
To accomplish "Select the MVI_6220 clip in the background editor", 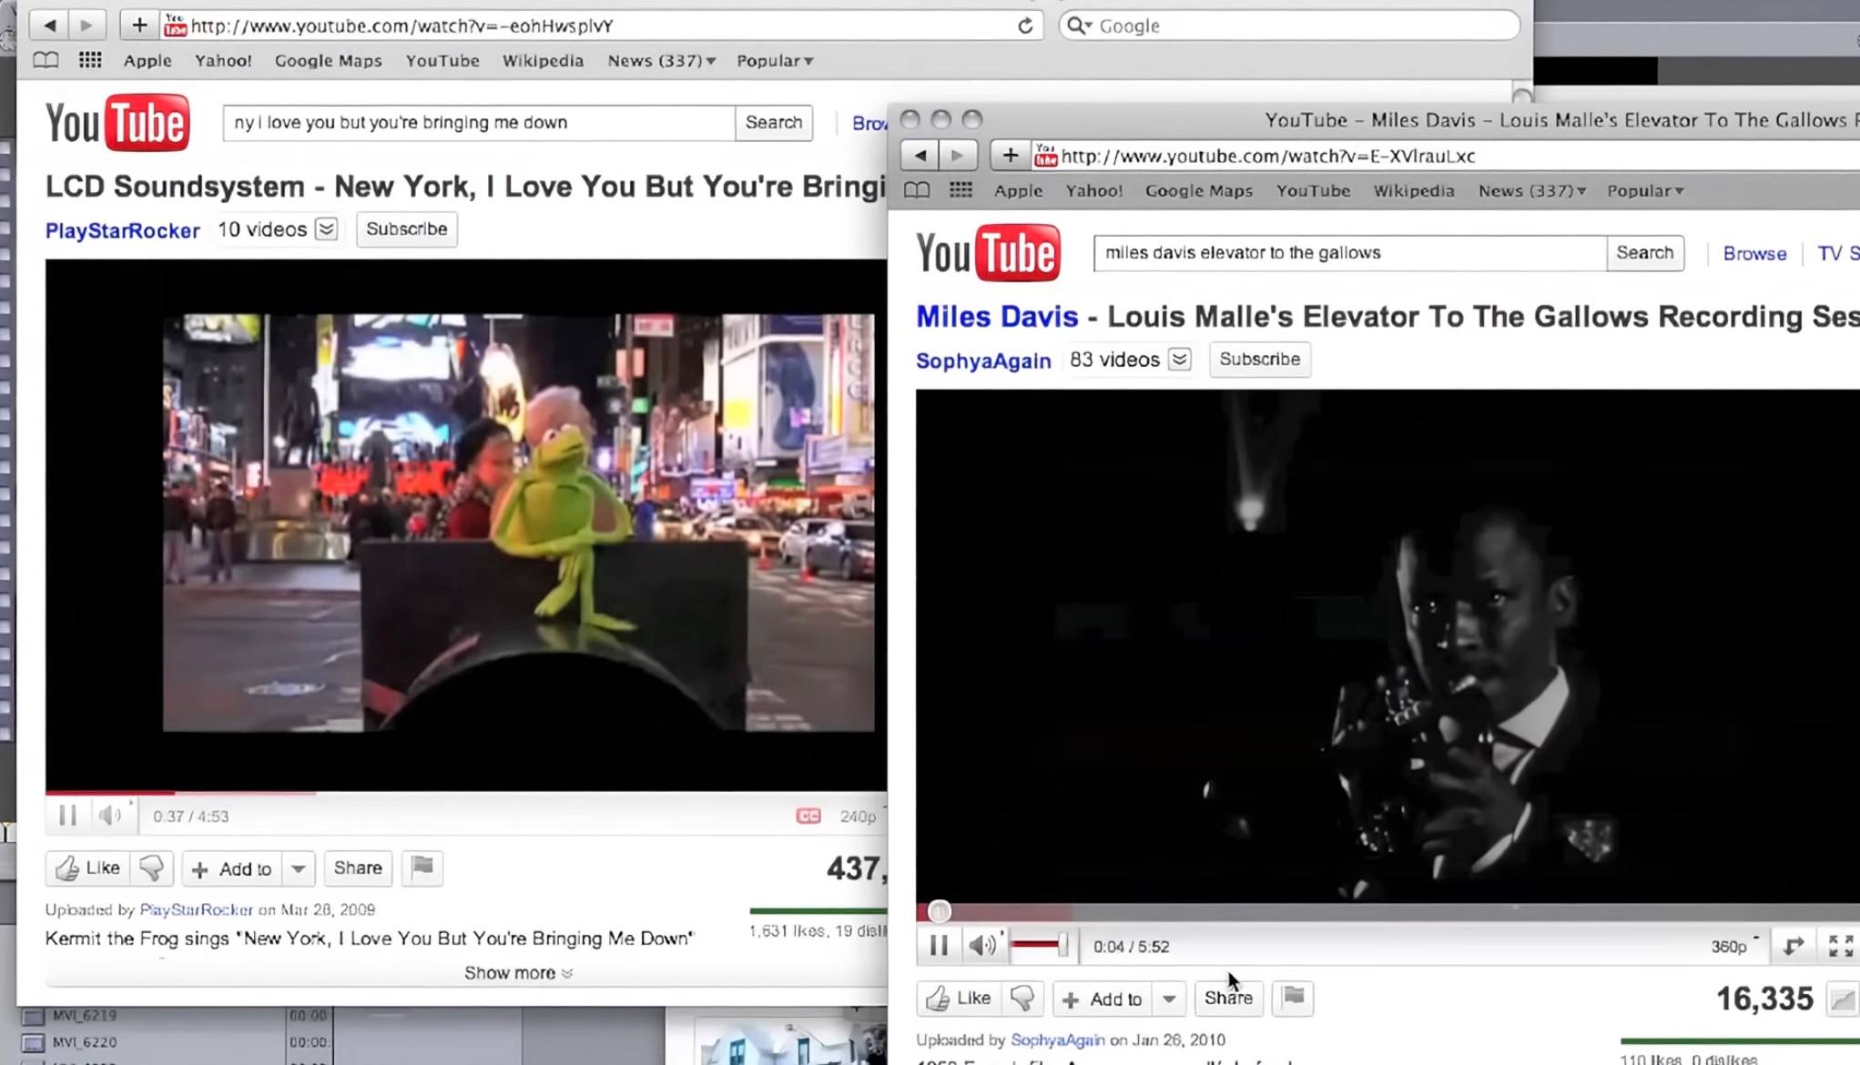I will (x=84, y=1042).
